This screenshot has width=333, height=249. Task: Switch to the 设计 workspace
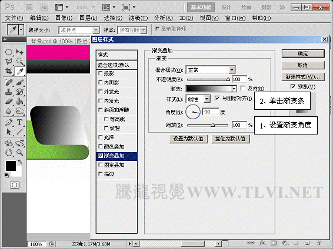(226, 8)
